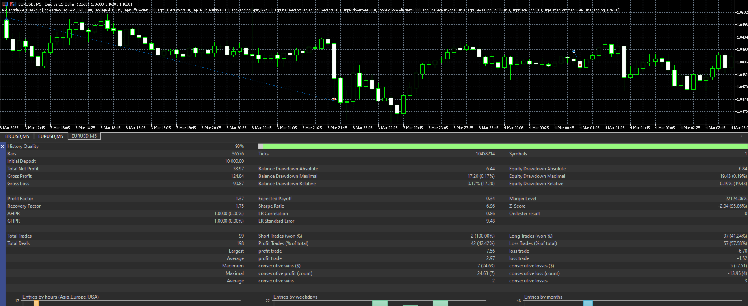Click the Entries by months chart heading
This screenshot has height=306, width=748.
pyautogui.click(x=543, y=297)
